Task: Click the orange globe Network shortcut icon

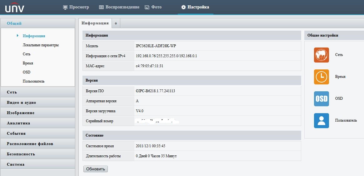Action: pos(321,55)
